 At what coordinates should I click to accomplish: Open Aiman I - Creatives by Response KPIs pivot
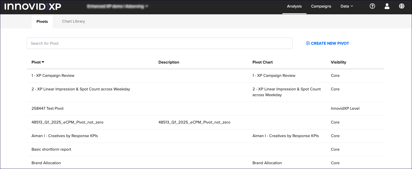65,136
